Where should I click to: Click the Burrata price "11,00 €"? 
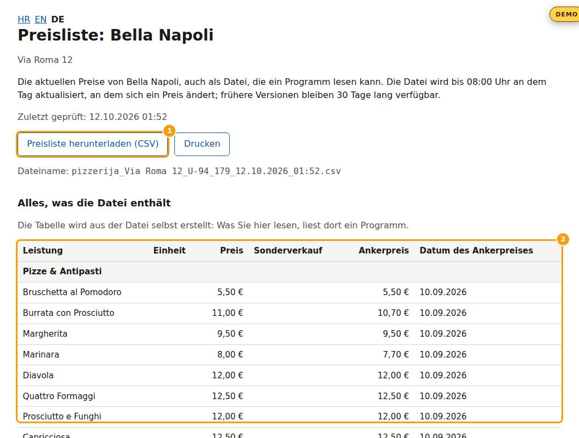point(228,313)
